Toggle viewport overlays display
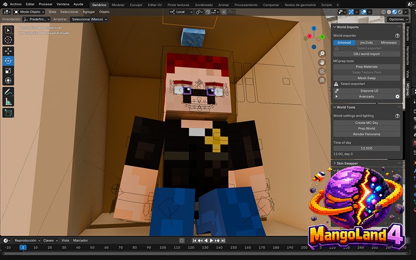Viewport: 416px width, 260px height. (x=364, y=12)
